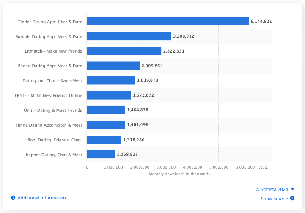Image resolution: width=305 pixels, height=213 pixels.
Task: Click the Monthly downloads in thousands axis title
Action: (179, 174)
